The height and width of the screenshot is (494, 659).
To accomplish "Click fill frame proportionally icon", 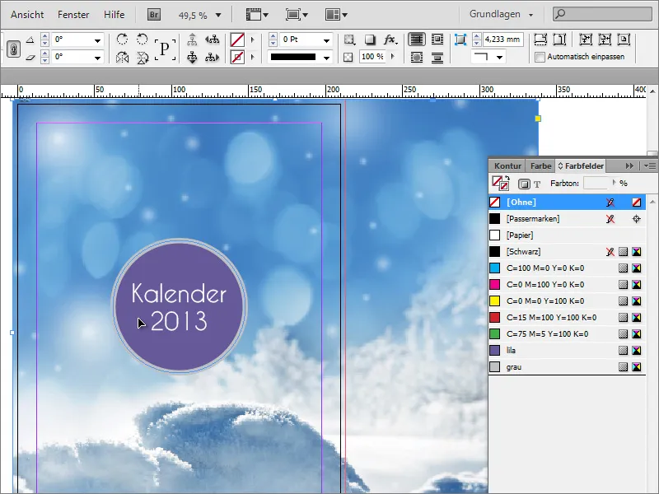I will pos(540,40).
